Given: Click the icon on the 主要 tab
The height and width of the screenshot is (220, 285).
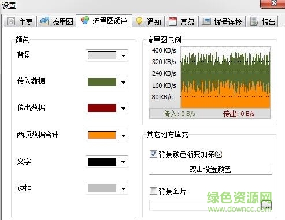Looking at the screenshot, I should coord(11,21).
